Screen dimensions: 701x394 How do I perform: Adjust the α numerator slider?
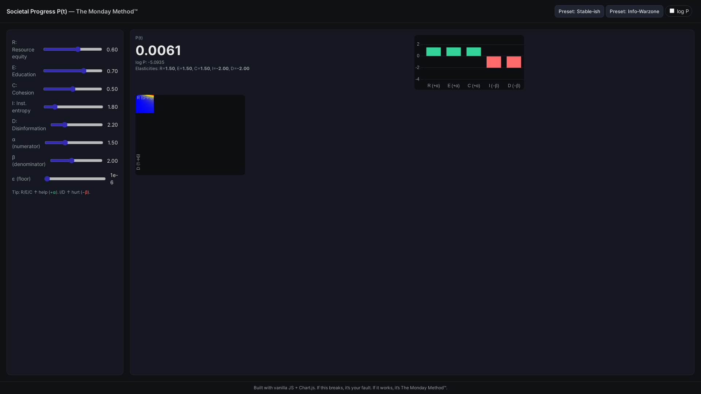click(74, 143)
